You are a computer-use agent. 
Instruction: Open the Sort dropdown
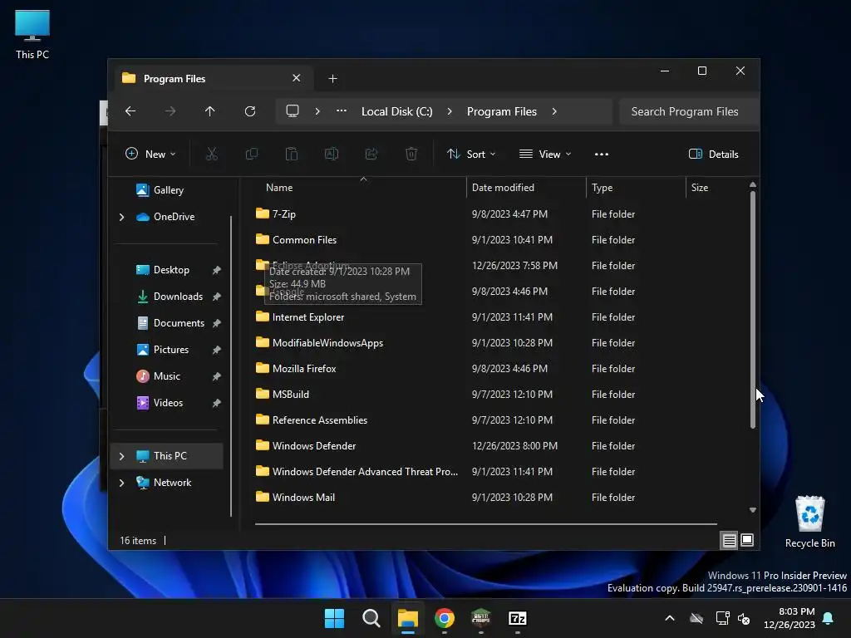471,154
